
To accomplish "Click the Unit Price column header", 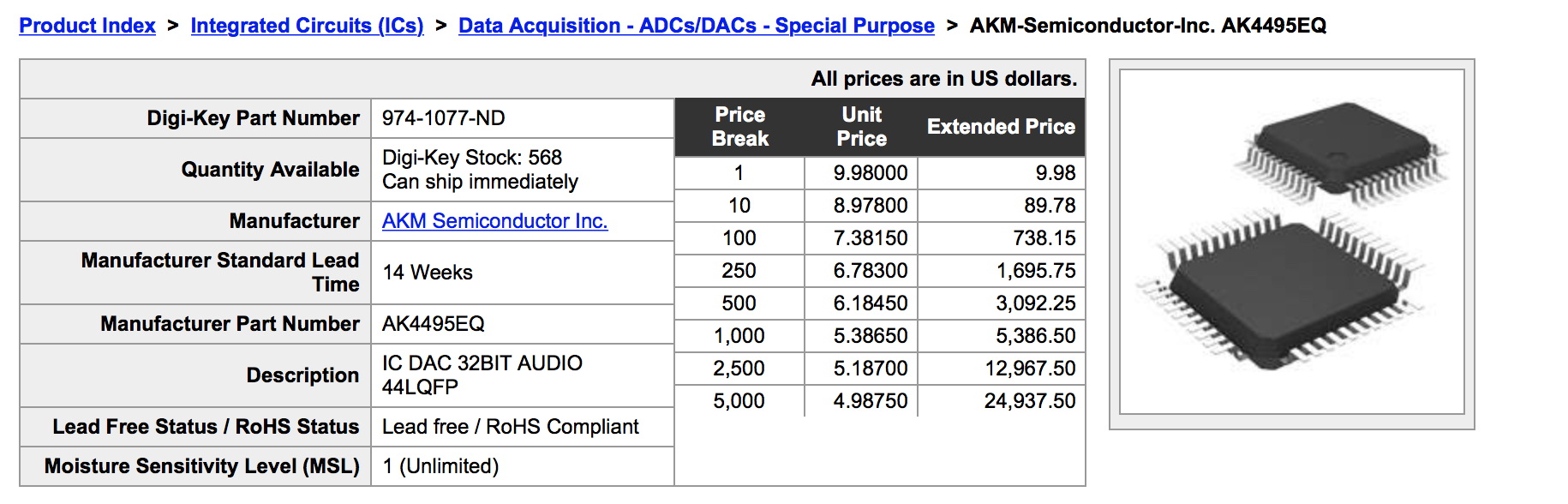I will coord(861,127).
